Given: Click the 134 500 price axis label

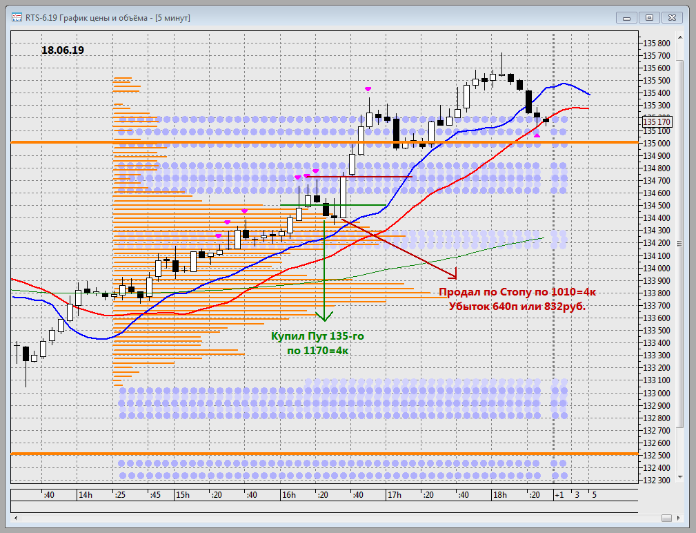Looking at the screenshot, I should tap(657, 206).
